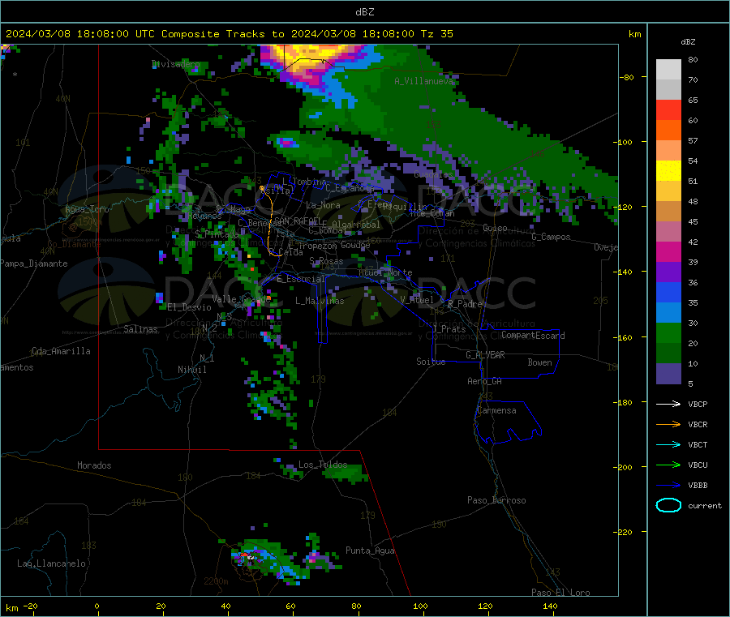Click the 'Punta_Agua' map label
The height and width of the screenshot is (617, 730).
click(370, 551)
